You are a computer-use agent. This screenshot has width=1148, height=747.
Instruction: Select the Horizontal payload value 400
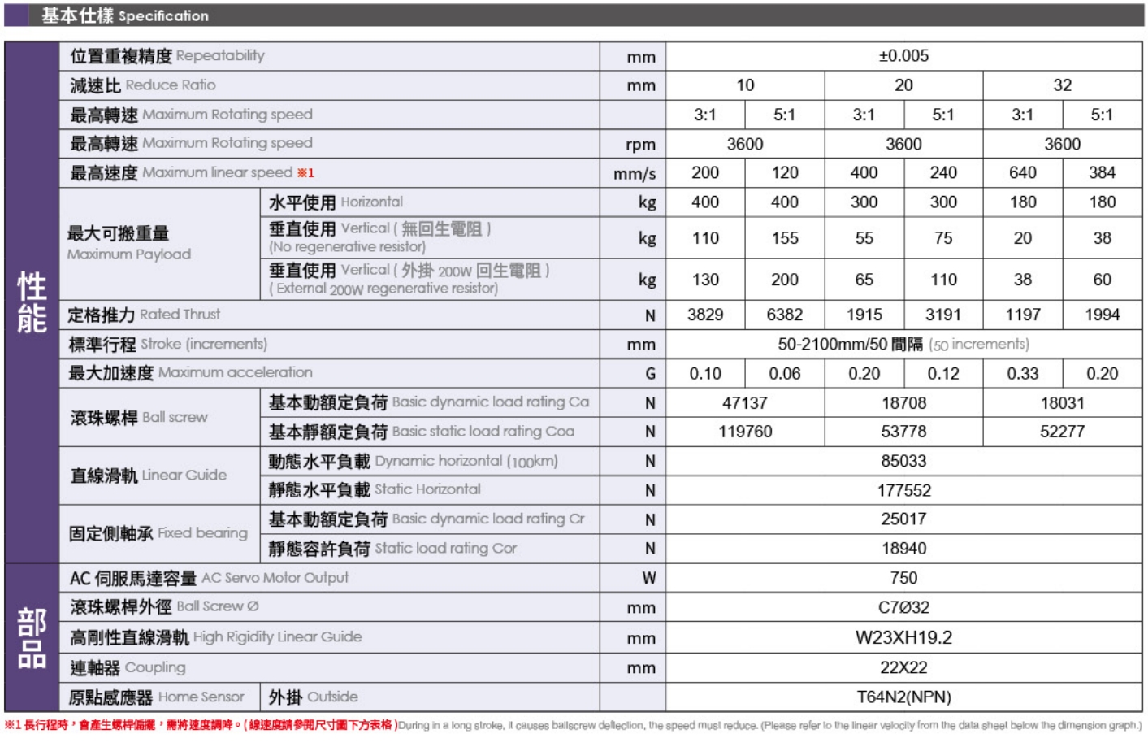[705, 201]
